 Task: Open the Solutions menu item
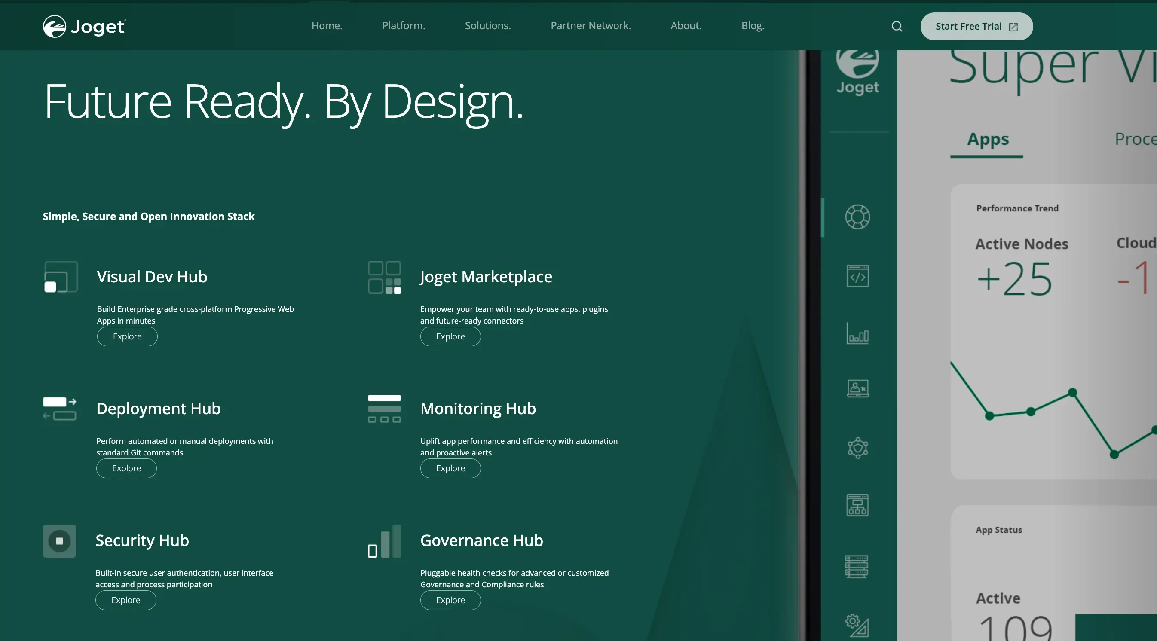tap(488, 26)
